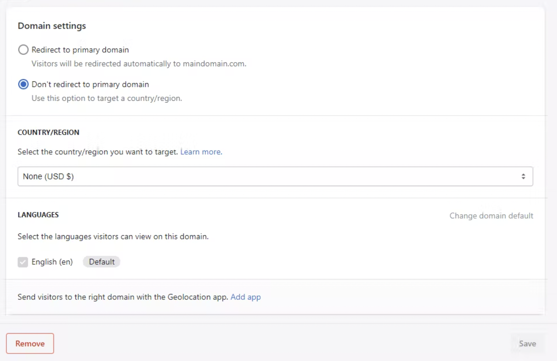The image size is (557, 361).
Task: Select the "Don't redirect to primary domain" radio button
Action: 23,85
